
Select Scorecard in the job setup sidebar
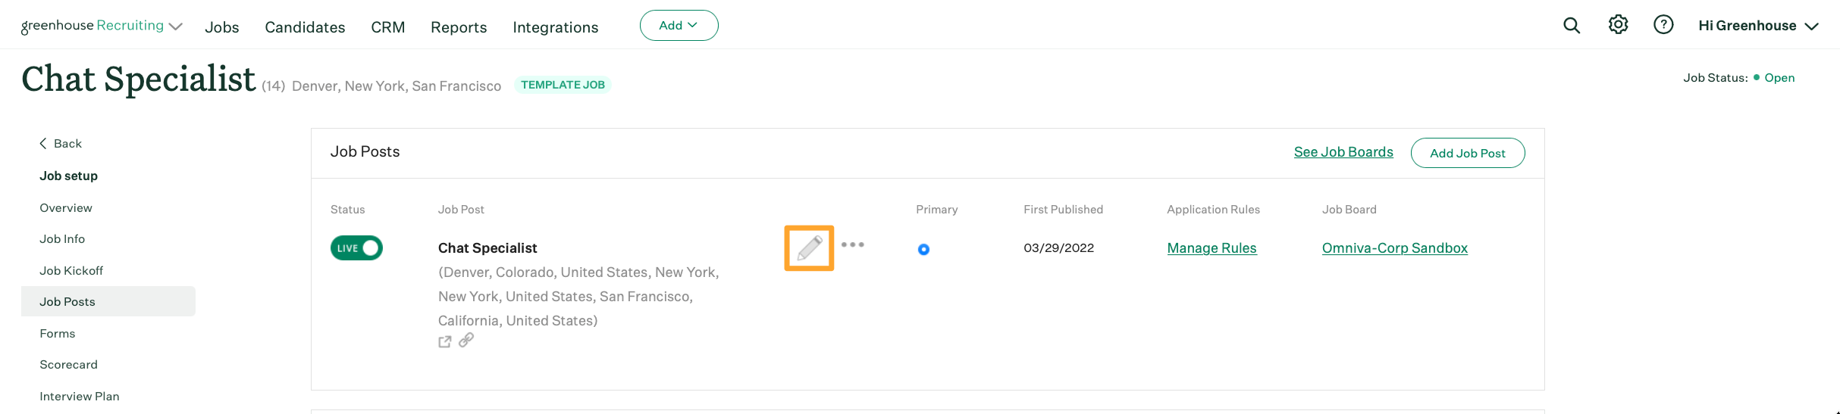tap(68, 364)
